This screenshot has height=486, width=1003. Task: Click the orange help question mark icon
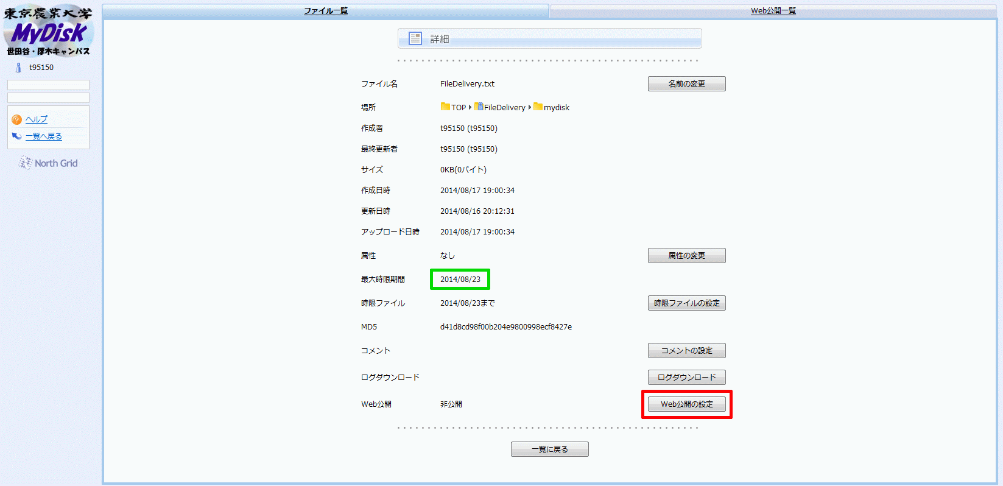(x=16, y=119)
